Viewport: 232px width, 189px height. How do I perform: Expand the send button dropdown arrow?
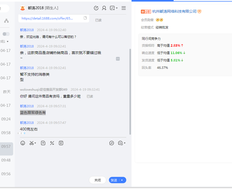[x=122, y=180]
